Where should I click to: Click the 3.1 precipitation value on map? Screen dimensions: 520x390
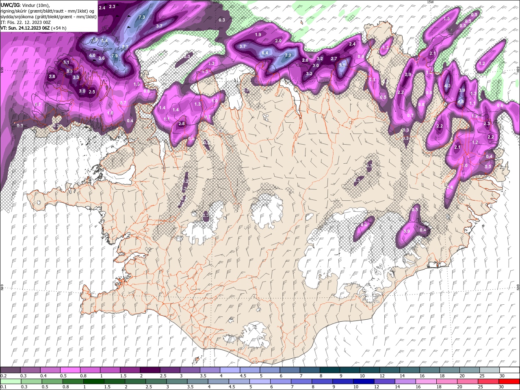pyautogui.click(x=66, y=62)
